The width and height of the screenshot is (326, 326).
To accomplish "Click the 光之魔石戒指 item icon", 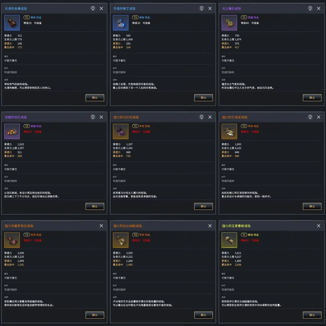I will [x=229, y=23].
